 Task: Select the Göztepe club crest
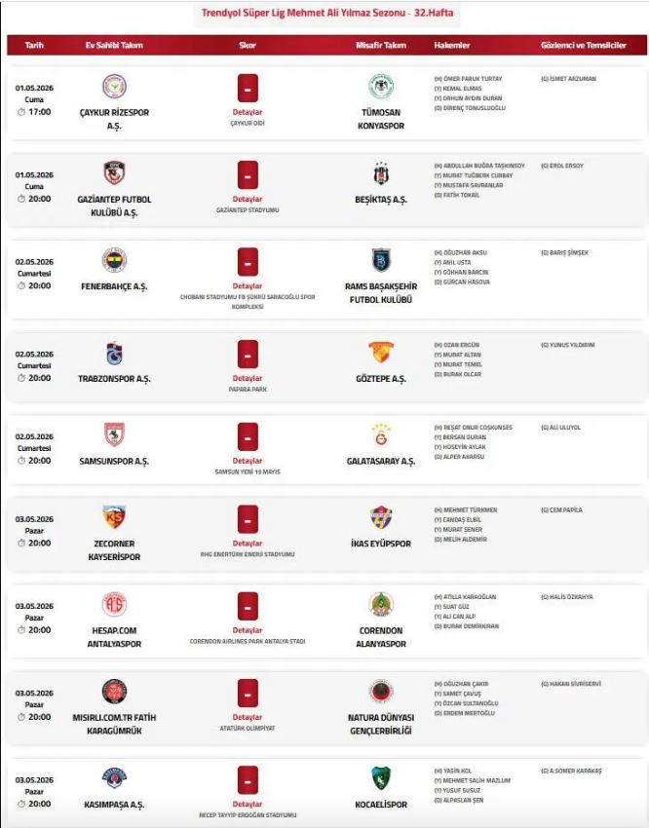(380, 353)
